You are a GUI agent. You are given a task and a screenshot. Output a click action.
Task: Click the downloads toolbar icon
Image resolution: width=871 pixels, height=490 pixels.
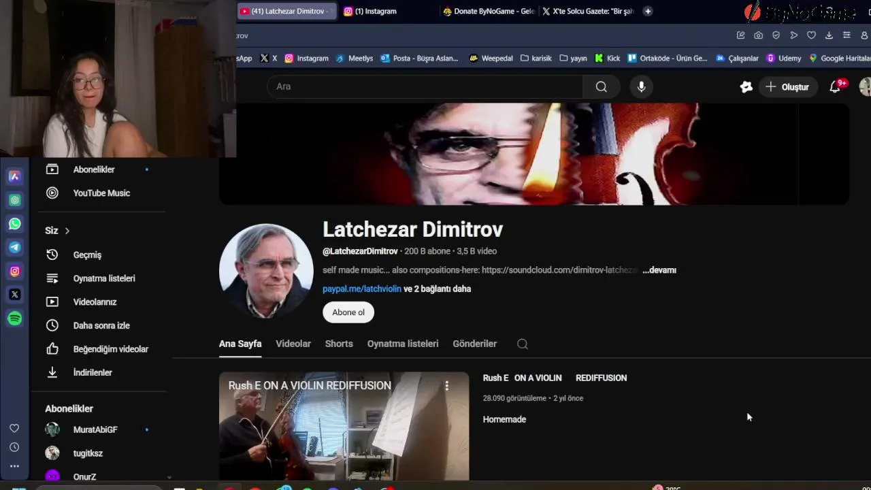point(829,35)
